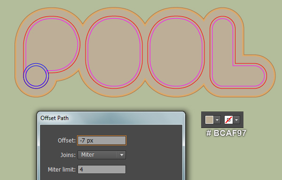Select the red path of the second O
The height and width of the screenshot is (180, 282).
click(148, 52)
